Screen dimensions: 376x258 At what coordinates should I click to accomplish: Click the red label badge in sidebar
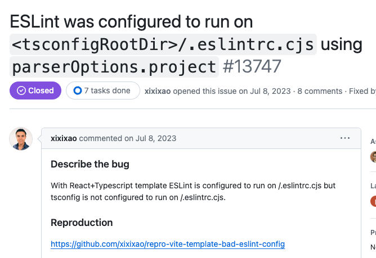[373, 201]
